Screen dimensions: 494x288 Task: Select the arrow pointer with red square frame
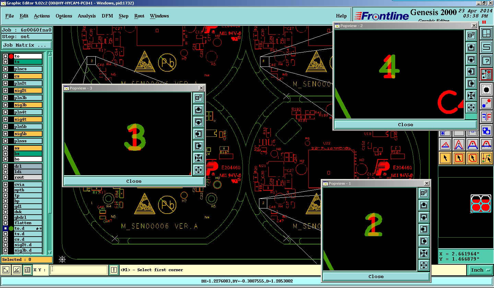coord(459,158)
